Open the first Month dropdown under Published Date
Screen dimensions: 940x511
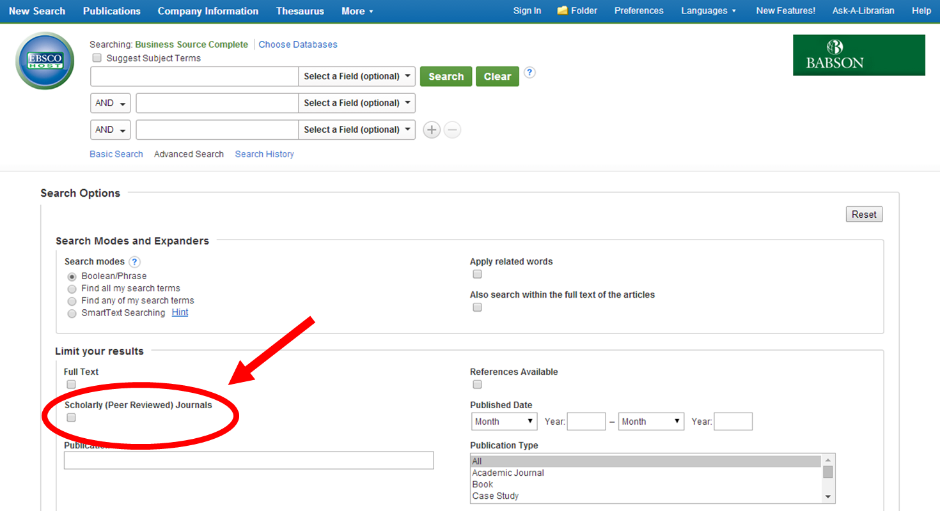[x=504, y=421]
